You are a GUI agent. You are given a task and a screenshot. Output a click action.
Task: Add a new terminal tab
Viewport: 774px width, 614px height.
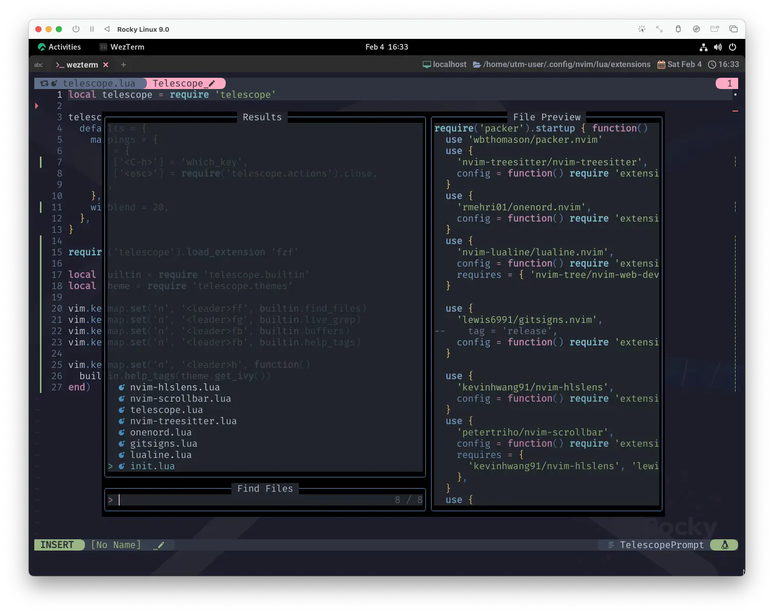coord(123,65)
